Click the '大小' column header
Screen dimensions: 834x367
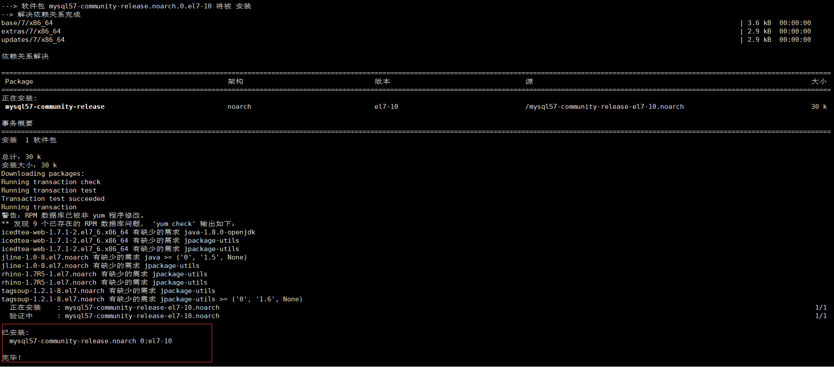click(x=819, y=82)
